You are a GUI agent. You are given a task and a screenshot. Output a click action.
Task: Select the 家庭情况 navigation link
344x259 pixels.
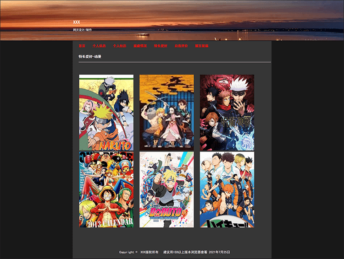coord(140,46)
